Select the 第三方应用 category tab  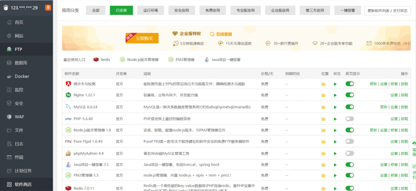click(x=315, y=10)
